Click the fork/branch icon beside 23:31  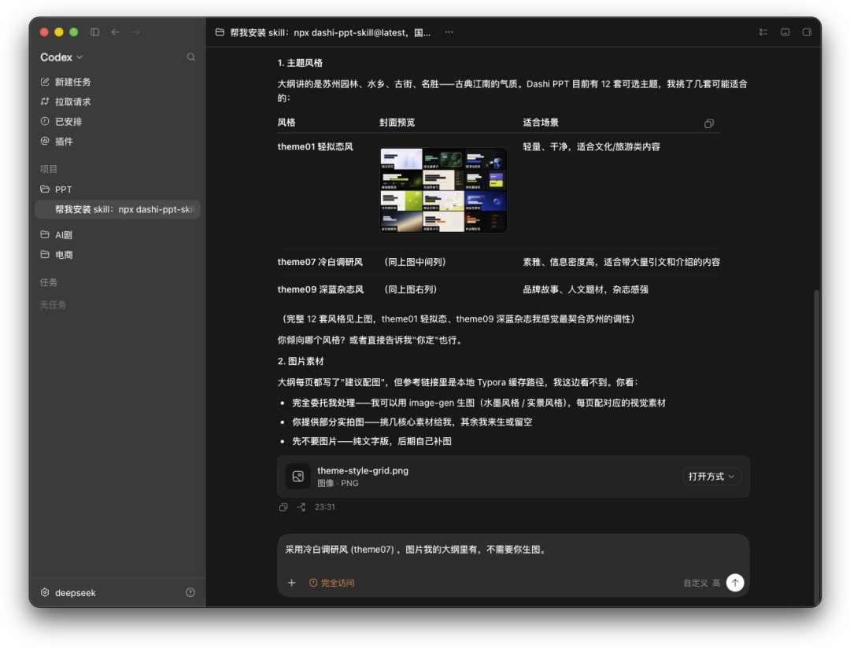click(x=301, y=507)
